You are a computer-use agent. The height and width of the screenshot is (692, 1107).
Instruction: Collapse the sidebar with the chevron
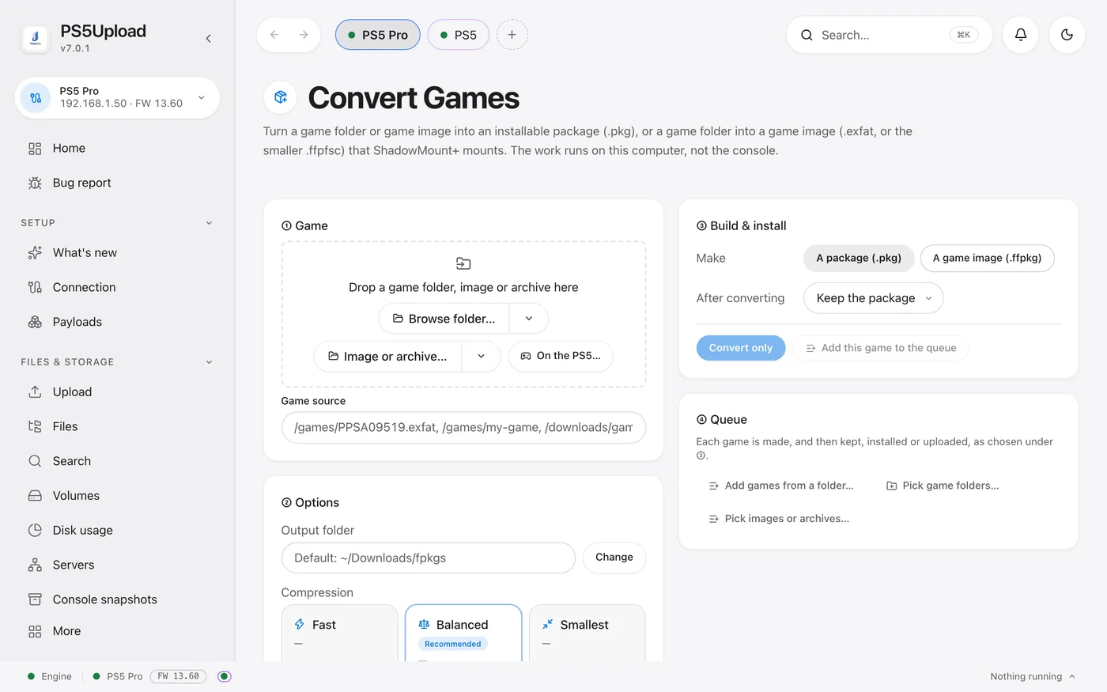coord(208,38)
